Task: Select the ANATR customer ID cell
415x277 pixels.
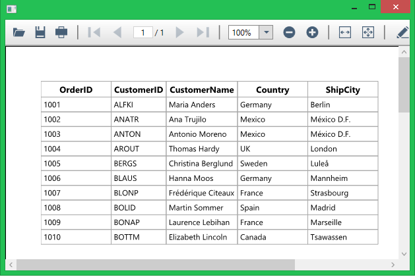Action: pyautogui.click(x=139, y=119)
